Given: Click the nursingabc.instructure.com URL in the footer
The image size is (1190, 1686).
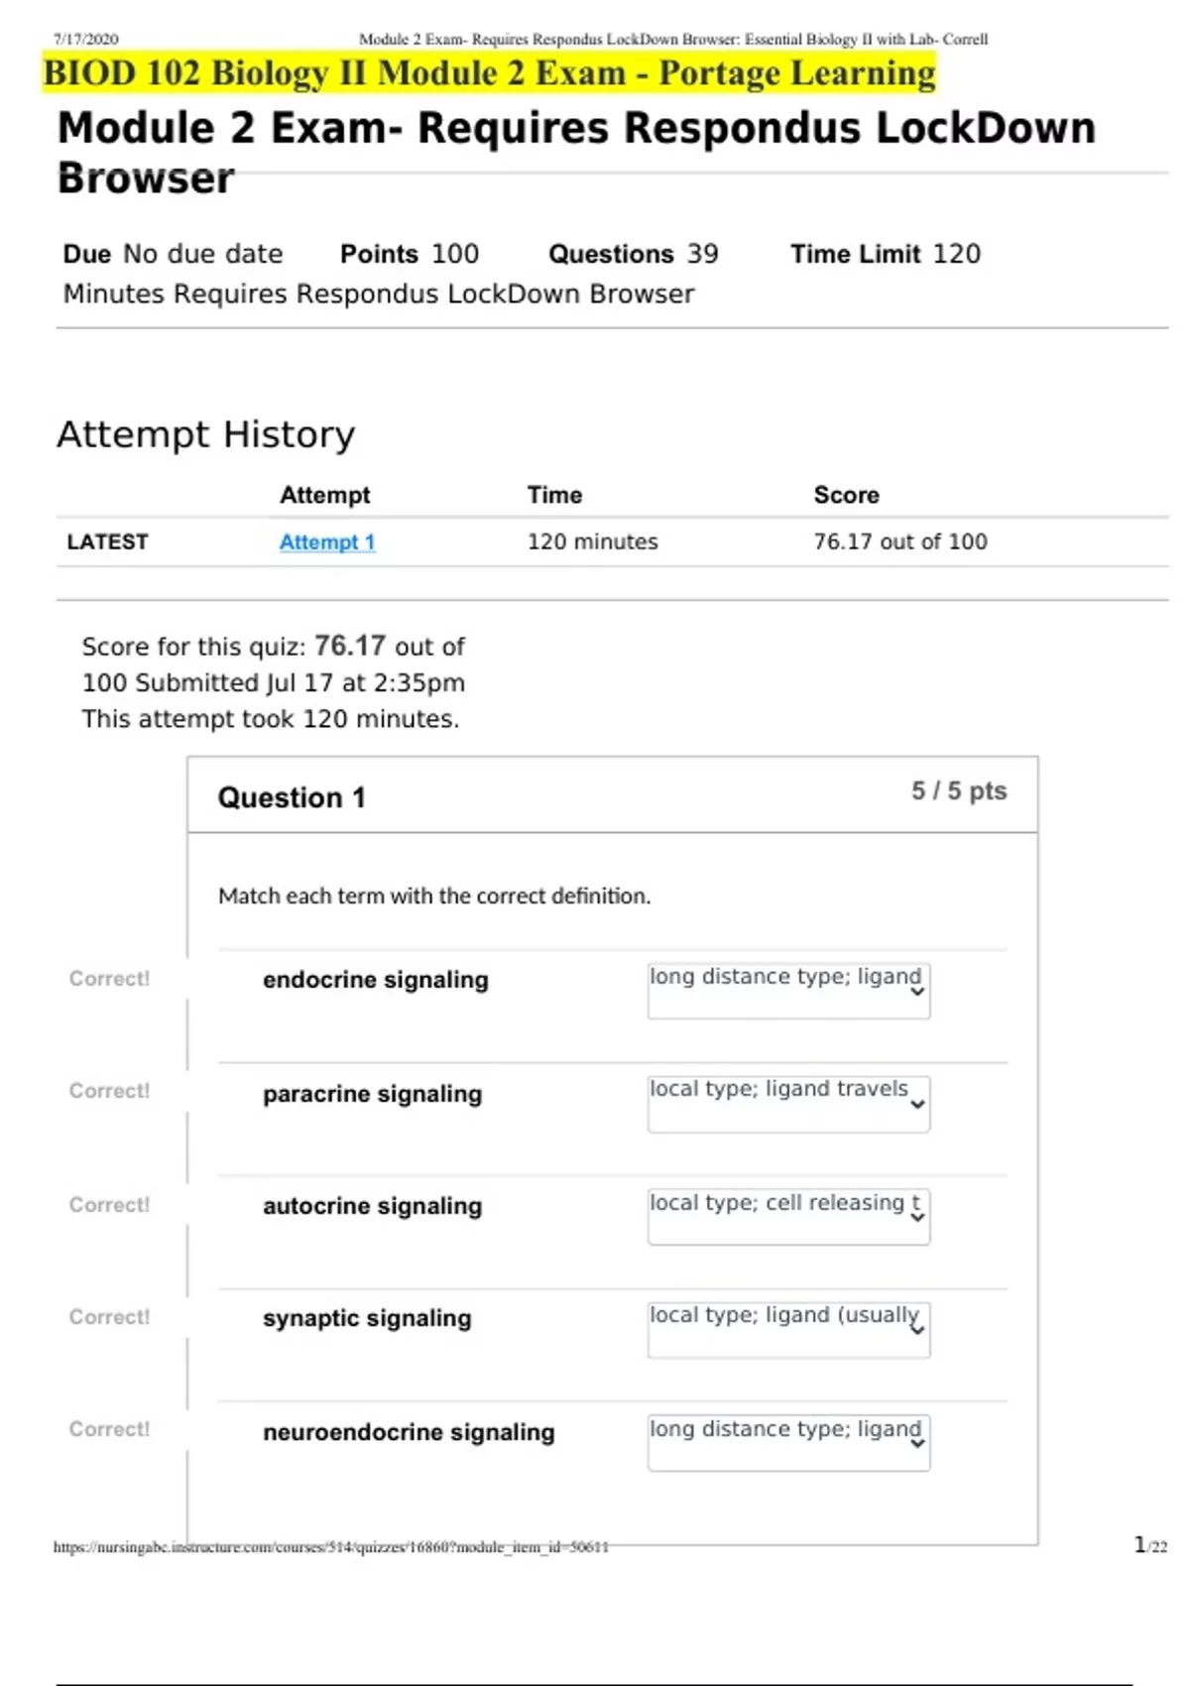Looking at the screenshot, I should pyautogui.click(x=330, y=1547).
